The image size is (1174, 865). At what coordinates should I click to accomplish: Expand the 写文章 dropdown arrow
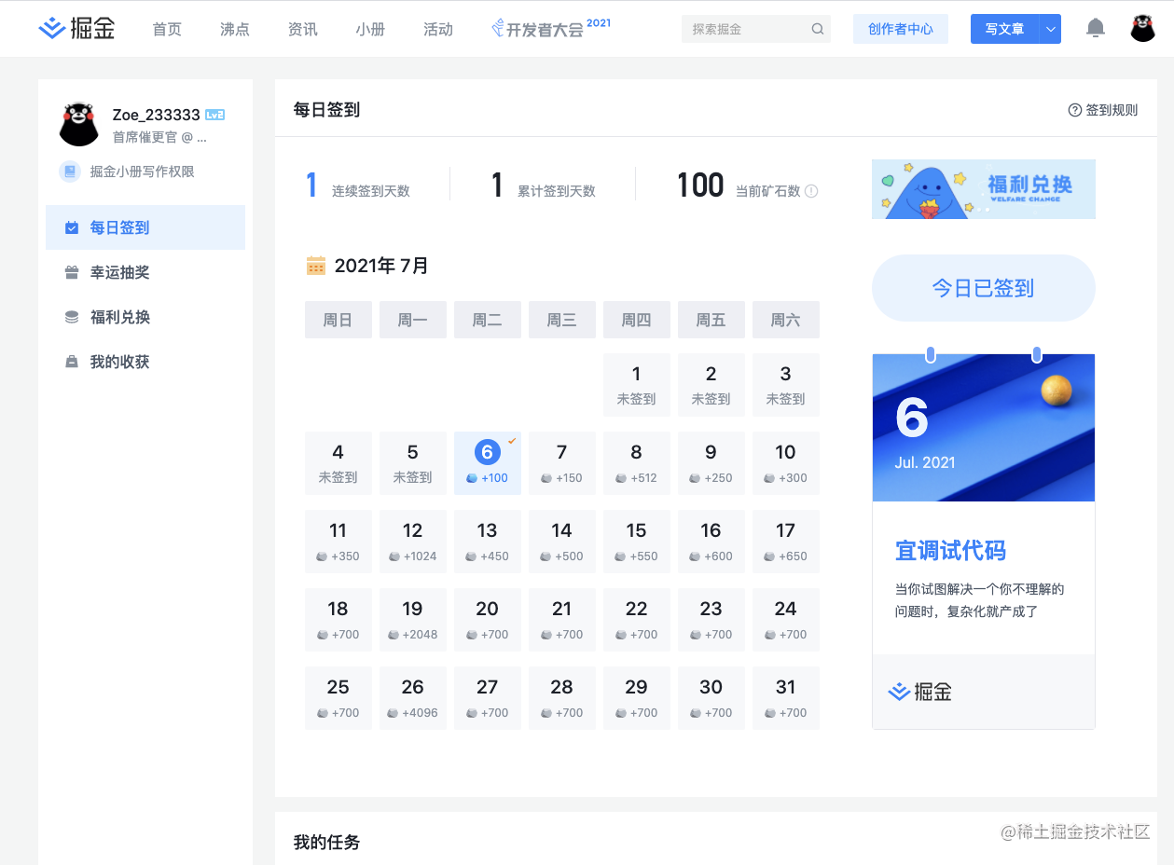pyautogui.click(x=1051, y=29)
